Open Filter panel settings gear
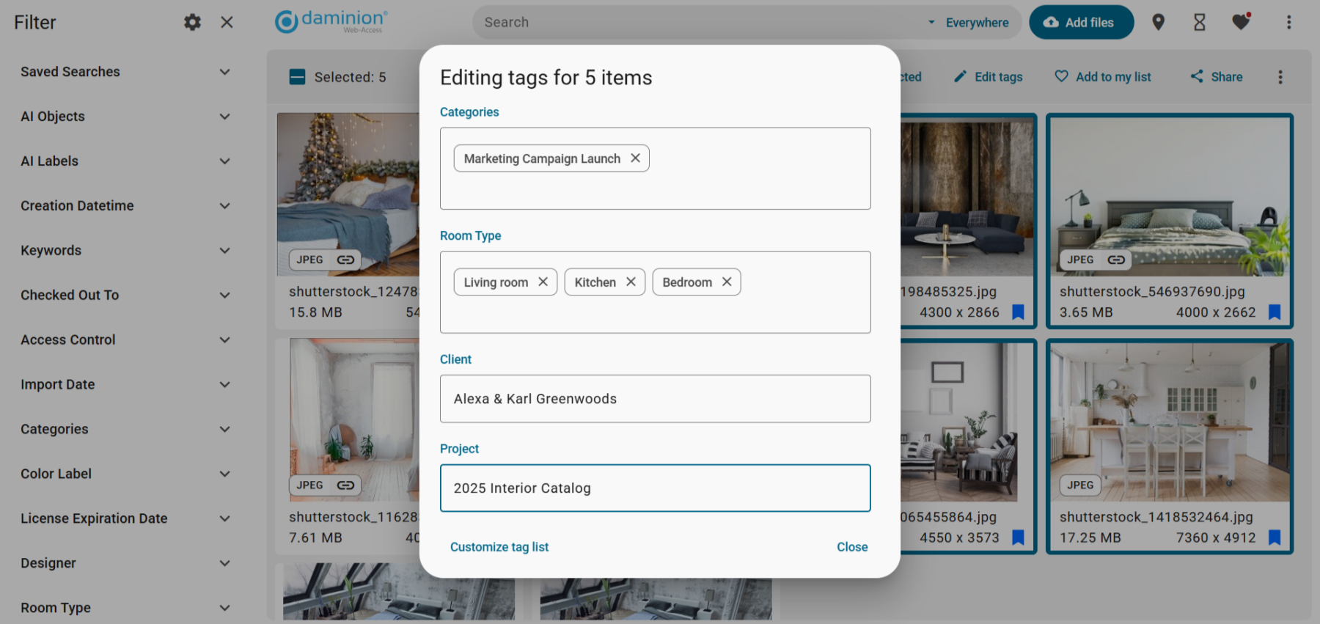 [192, 22]
